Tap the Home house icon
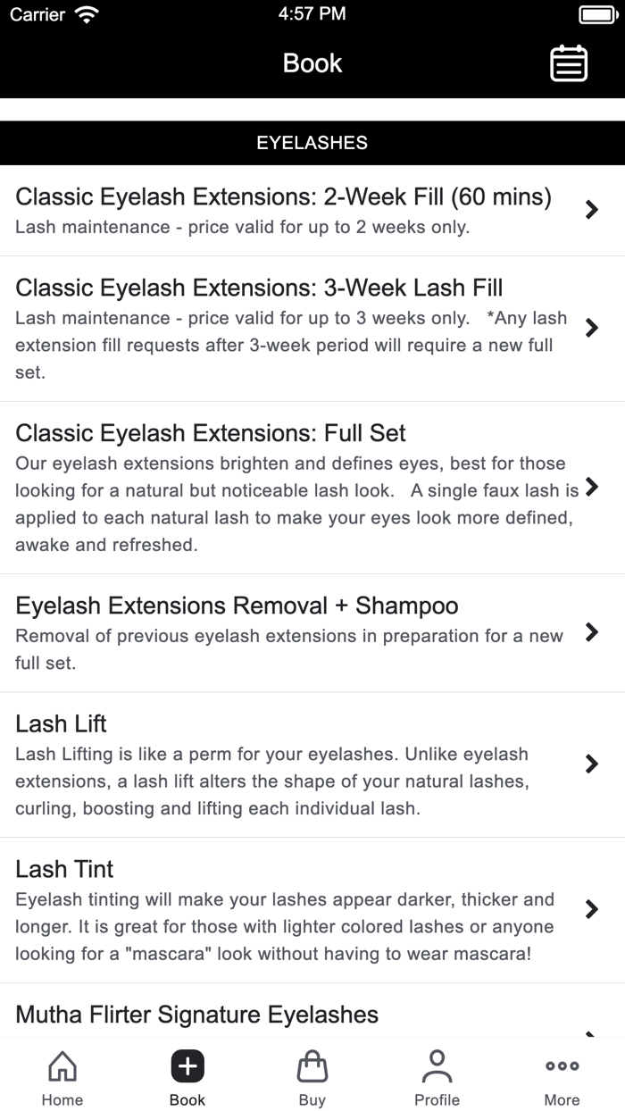 click(x=62, y=1066)
